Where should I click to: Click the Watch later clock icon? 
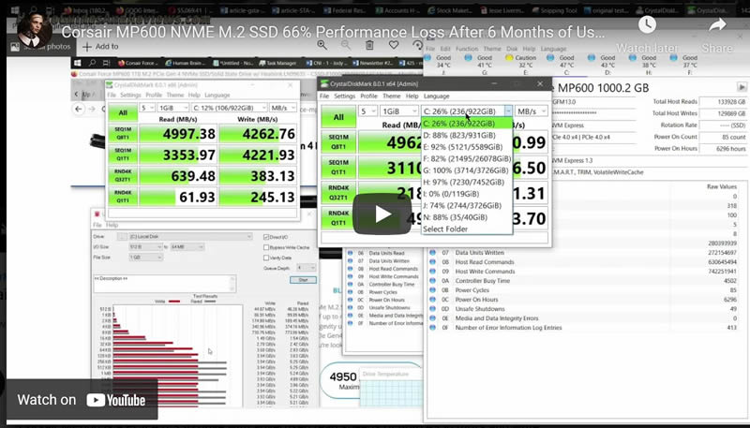[646, 26]
